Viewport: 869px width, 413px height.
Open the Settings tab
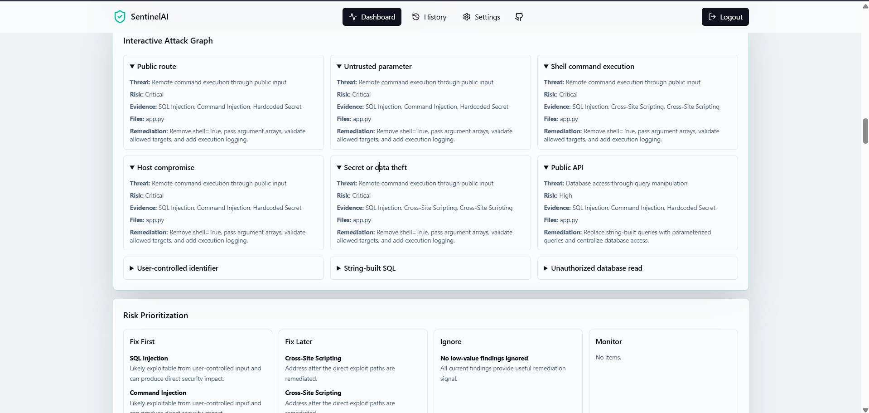point(482,17)
